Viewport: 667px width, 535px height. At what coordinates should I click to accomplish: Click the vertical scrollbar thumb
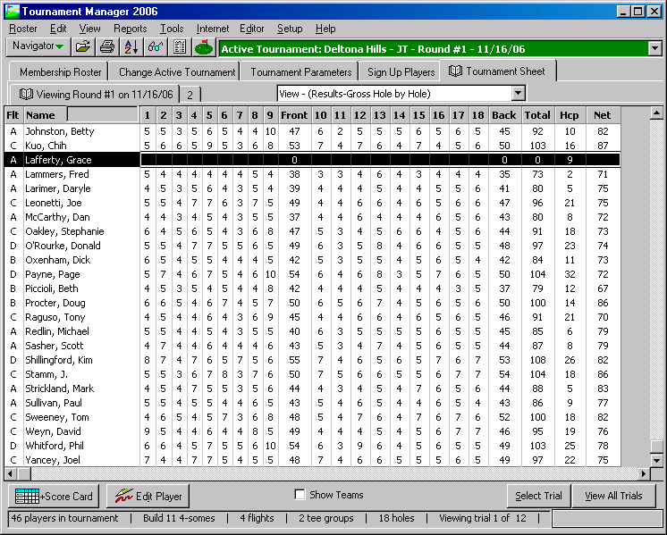(x=656, y=447)
